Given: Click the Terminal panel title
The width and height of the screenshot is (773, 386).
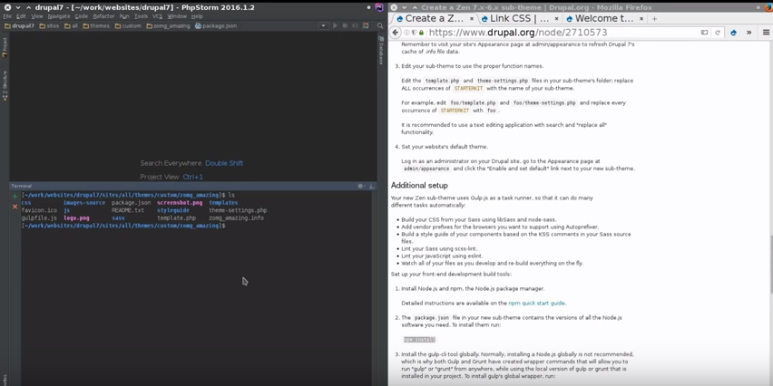Looking at the screenshot, I should coord(21,186).
